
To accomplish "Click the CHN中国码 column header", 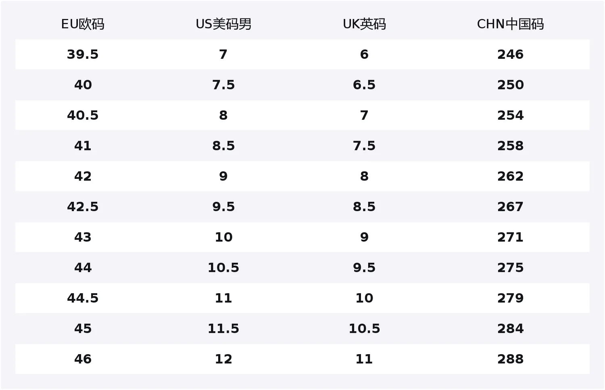I will (510, 24).
